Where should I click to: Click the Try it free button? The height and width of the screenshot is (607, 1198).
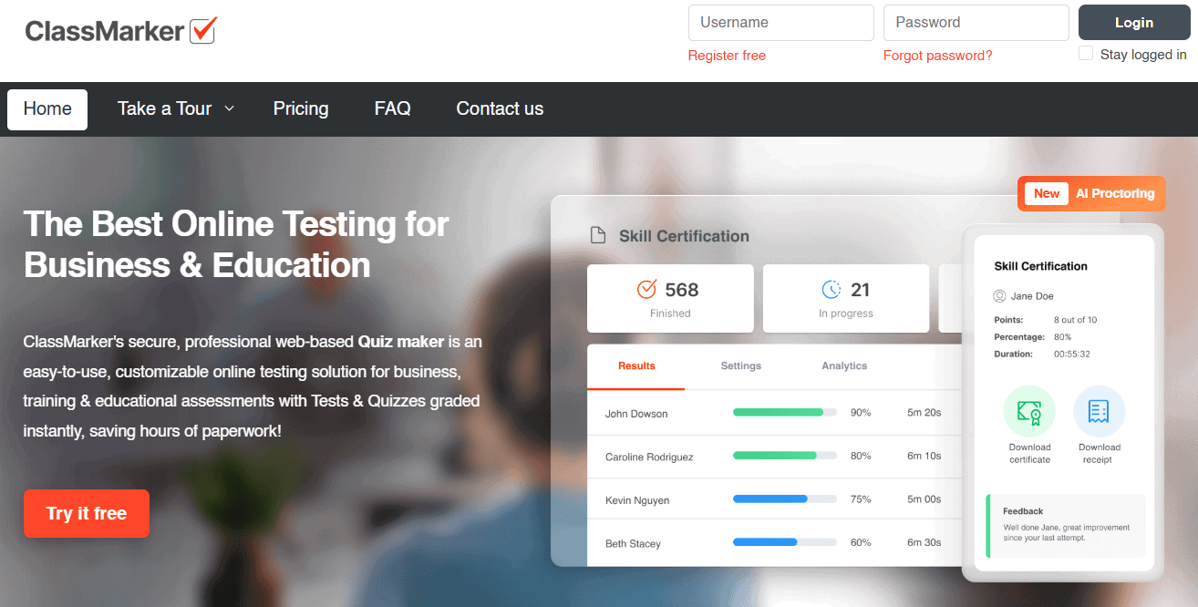(87, 513)
